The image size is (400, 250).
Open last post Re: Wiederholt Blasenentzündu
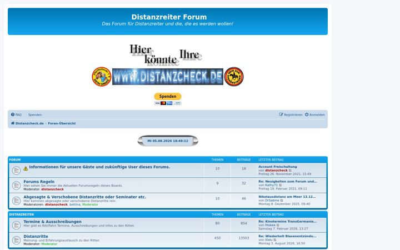[x=287, y=236]
